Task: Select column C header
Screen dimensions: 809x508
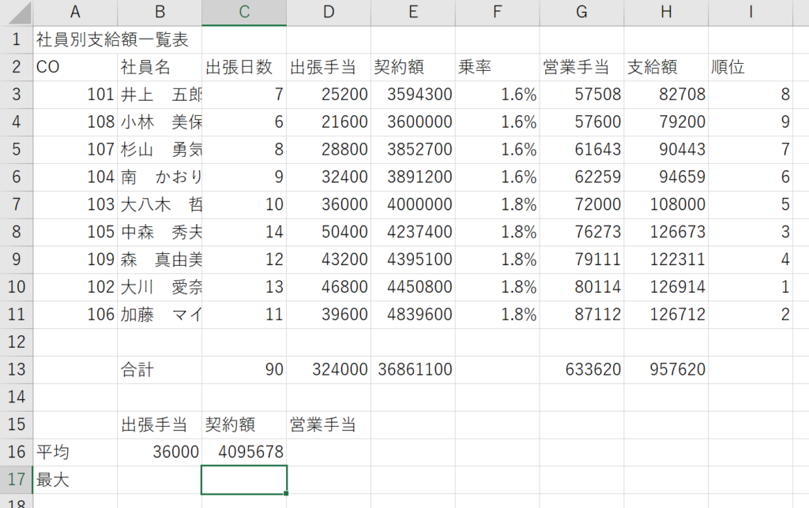Action: (244, 13)
